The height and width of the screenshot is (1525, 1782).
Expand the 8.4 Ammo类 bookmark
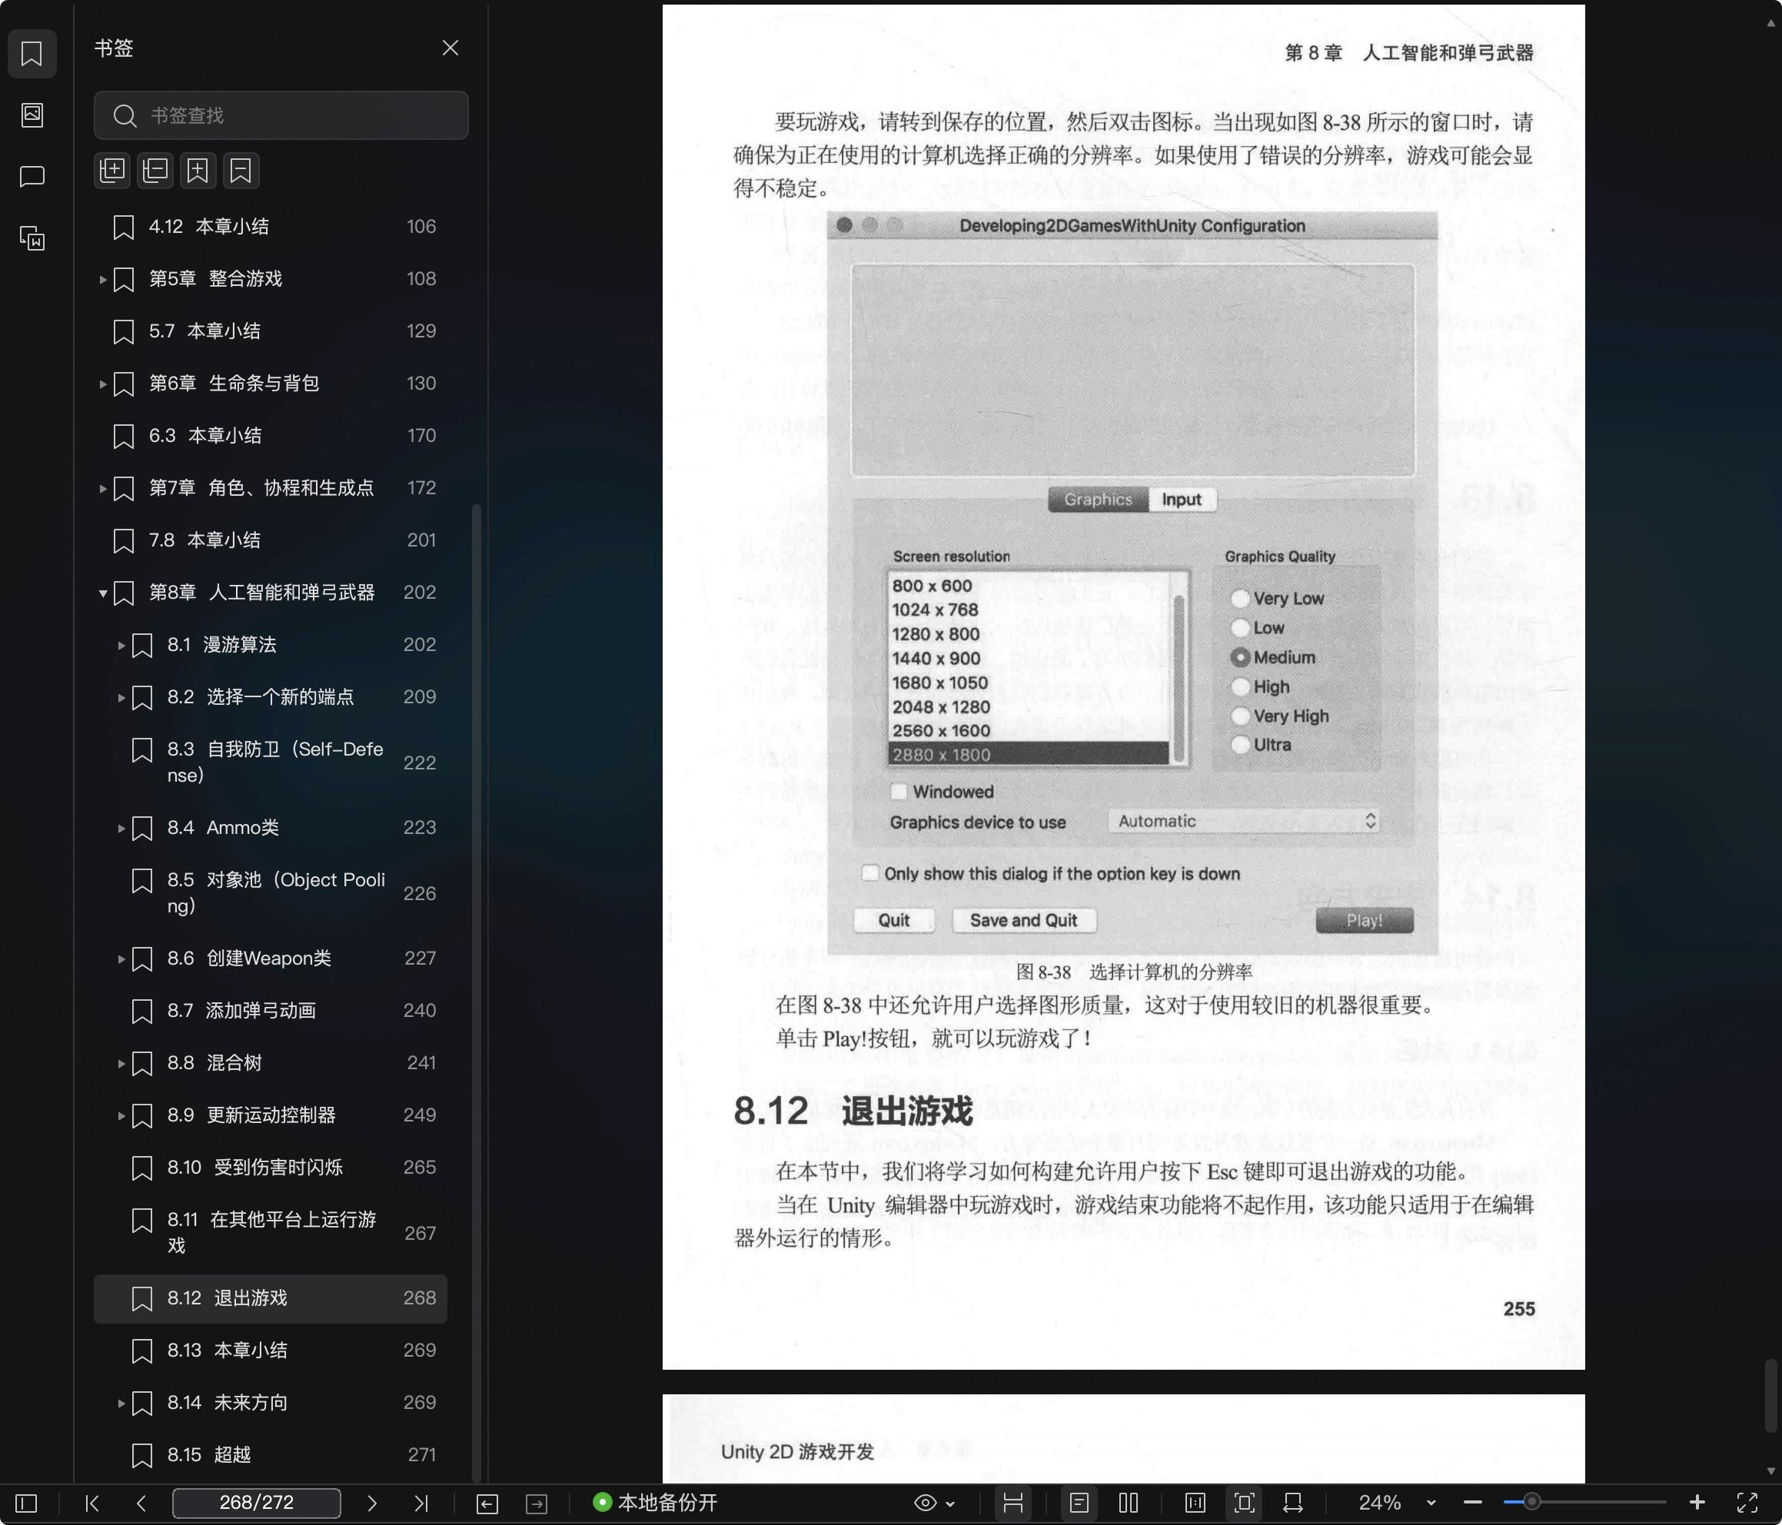click(121, 829)
